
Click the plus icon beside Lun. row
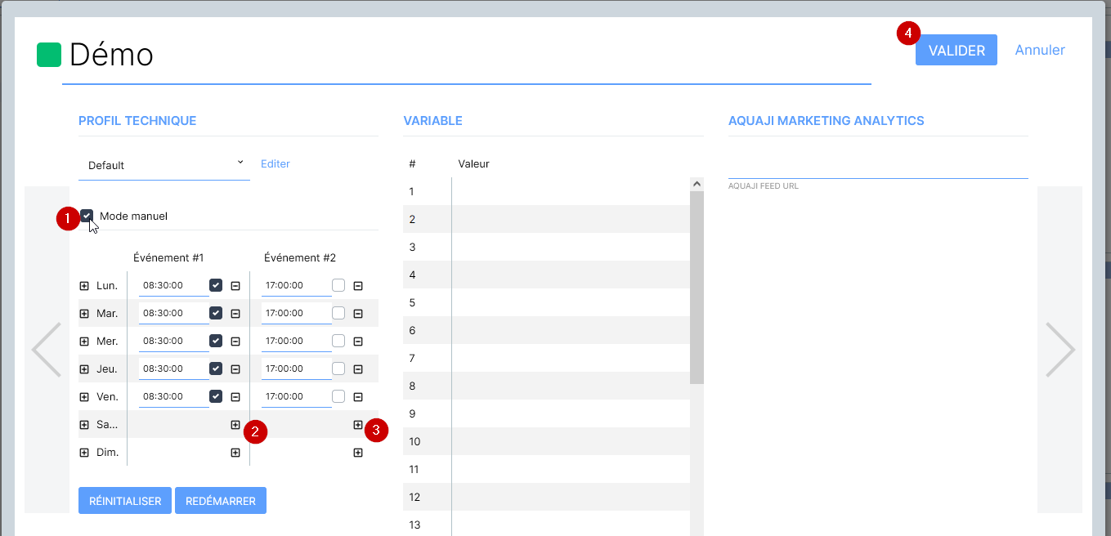pyautogui.click(x=84, y=286)
